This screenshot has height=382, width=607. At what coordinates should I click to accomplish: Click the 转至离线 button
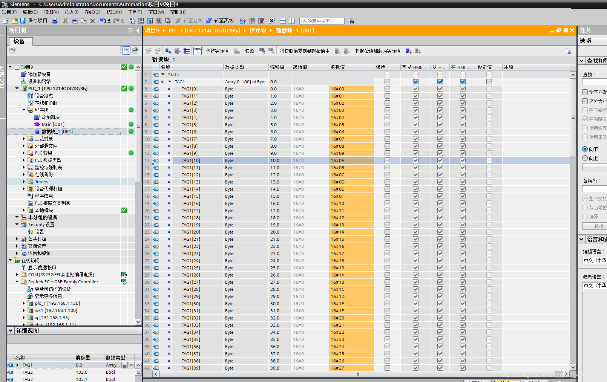(220, 21)
